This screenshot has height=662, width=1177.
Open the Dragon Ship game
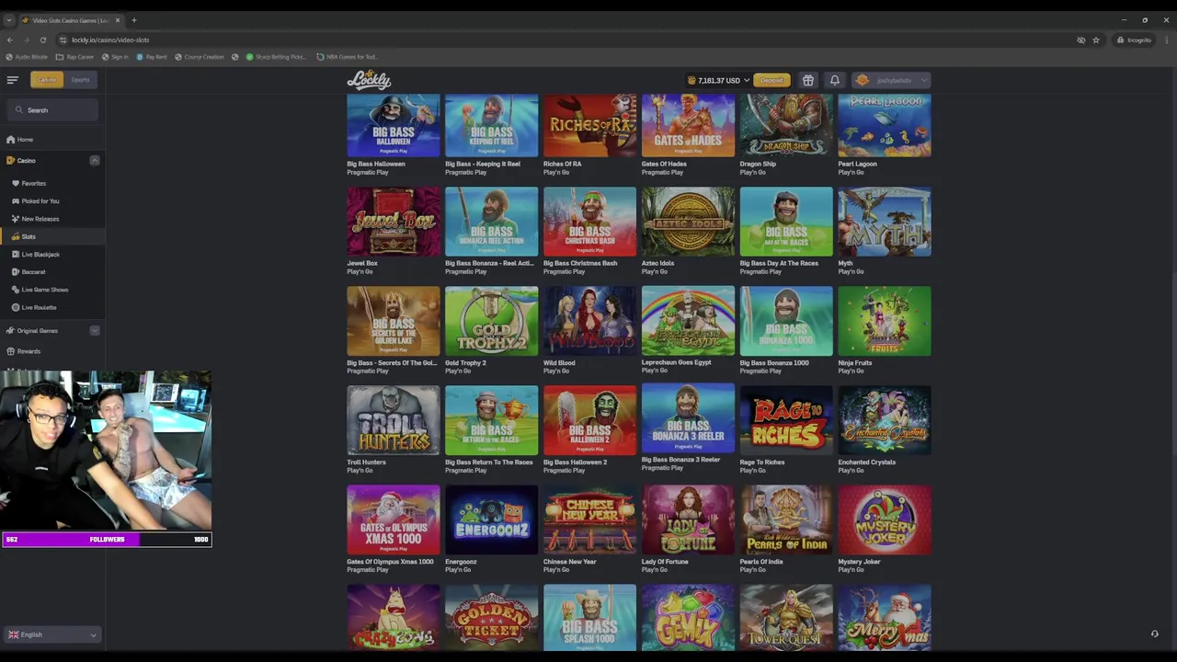click(x=786, y=125)
